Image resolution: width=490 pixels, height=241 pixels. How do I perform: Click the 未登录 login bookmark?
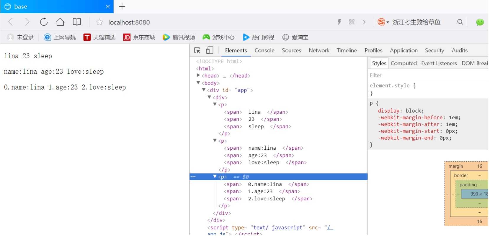pyautogui.click(x=20, y=37)
